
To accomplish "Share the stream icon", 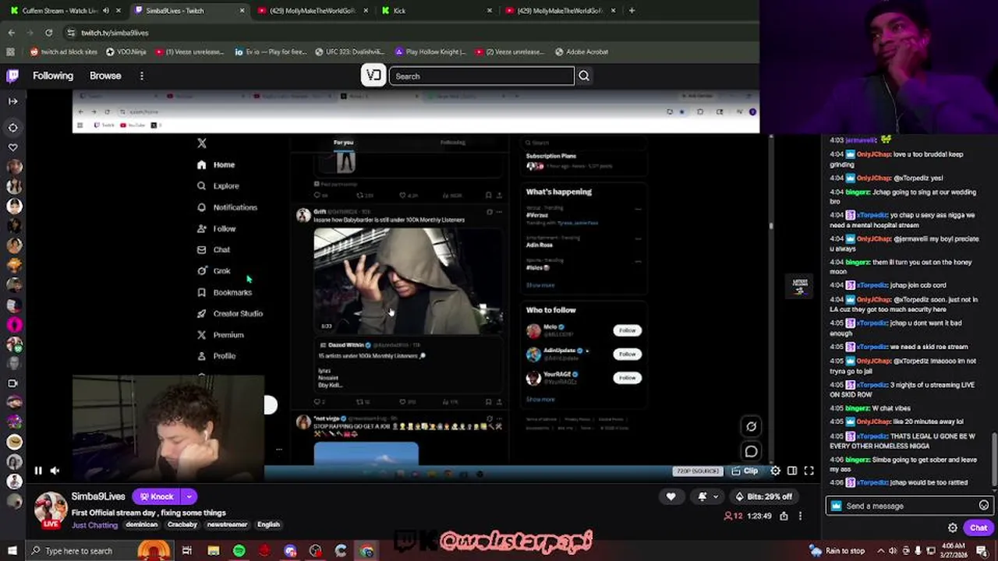I will [784, 516].
